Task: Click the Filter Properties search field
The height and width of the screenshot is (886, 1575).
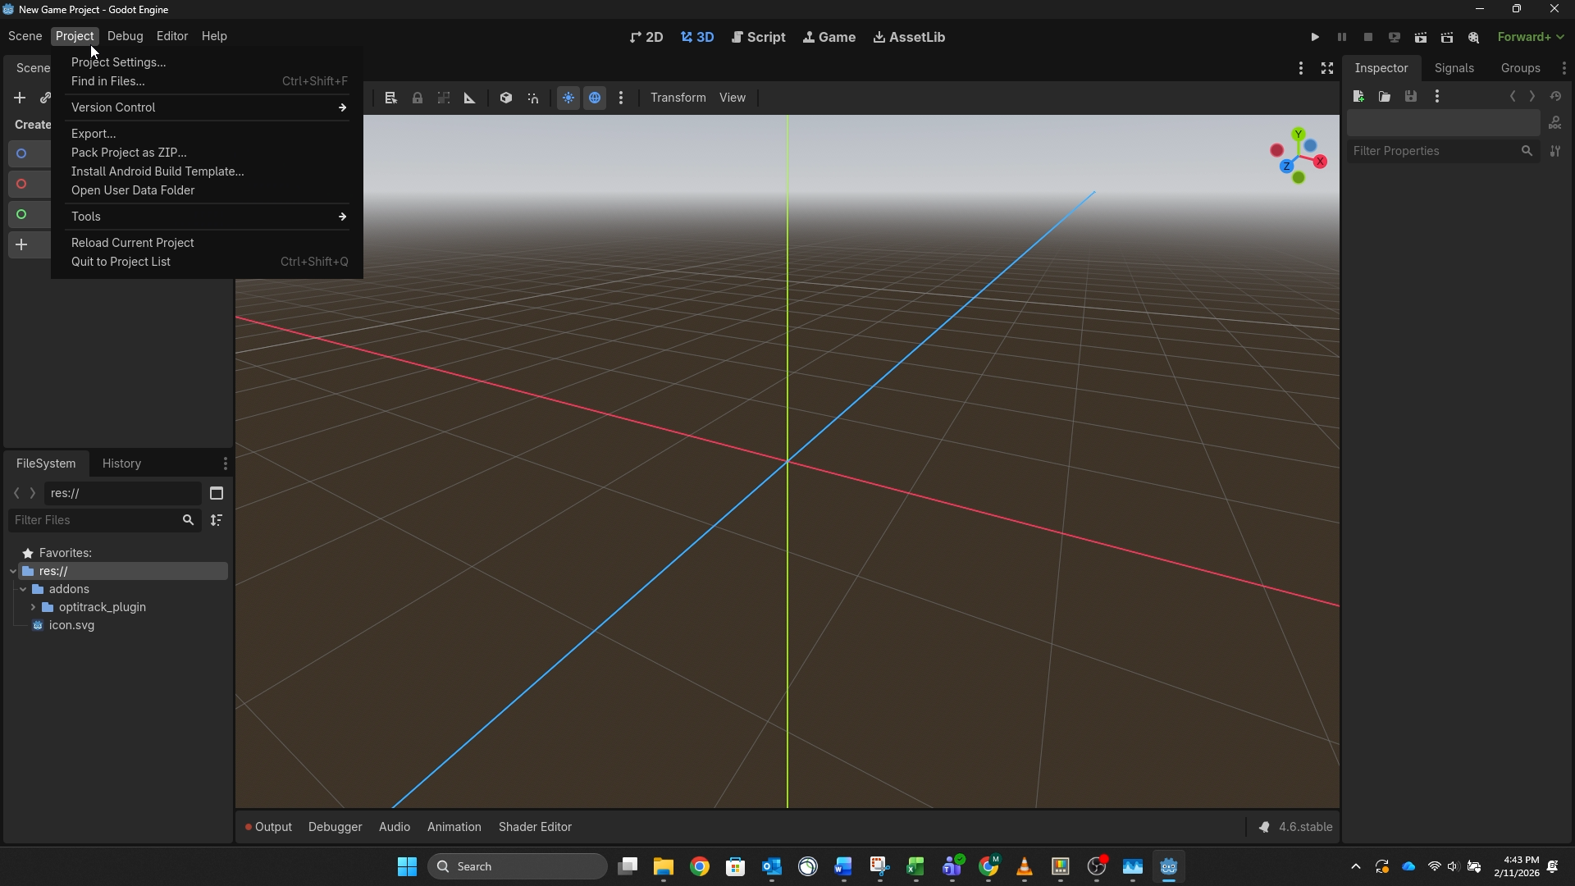Action: 1436,151
